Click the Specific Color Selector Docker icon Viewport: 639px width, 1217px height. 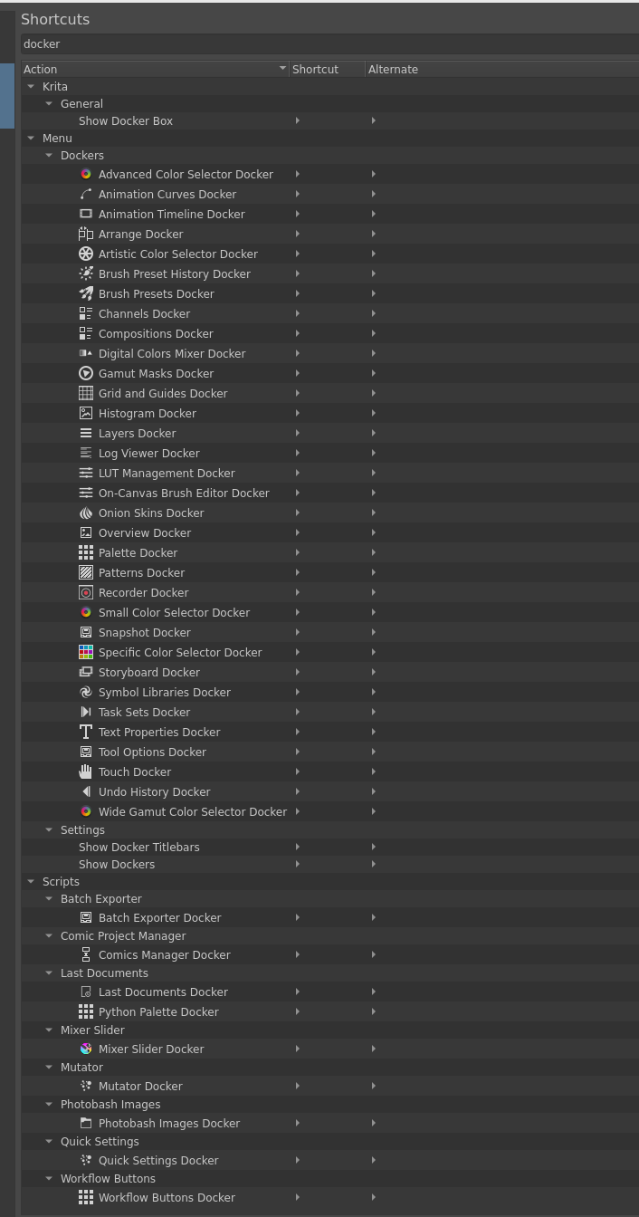coord(86,652)
